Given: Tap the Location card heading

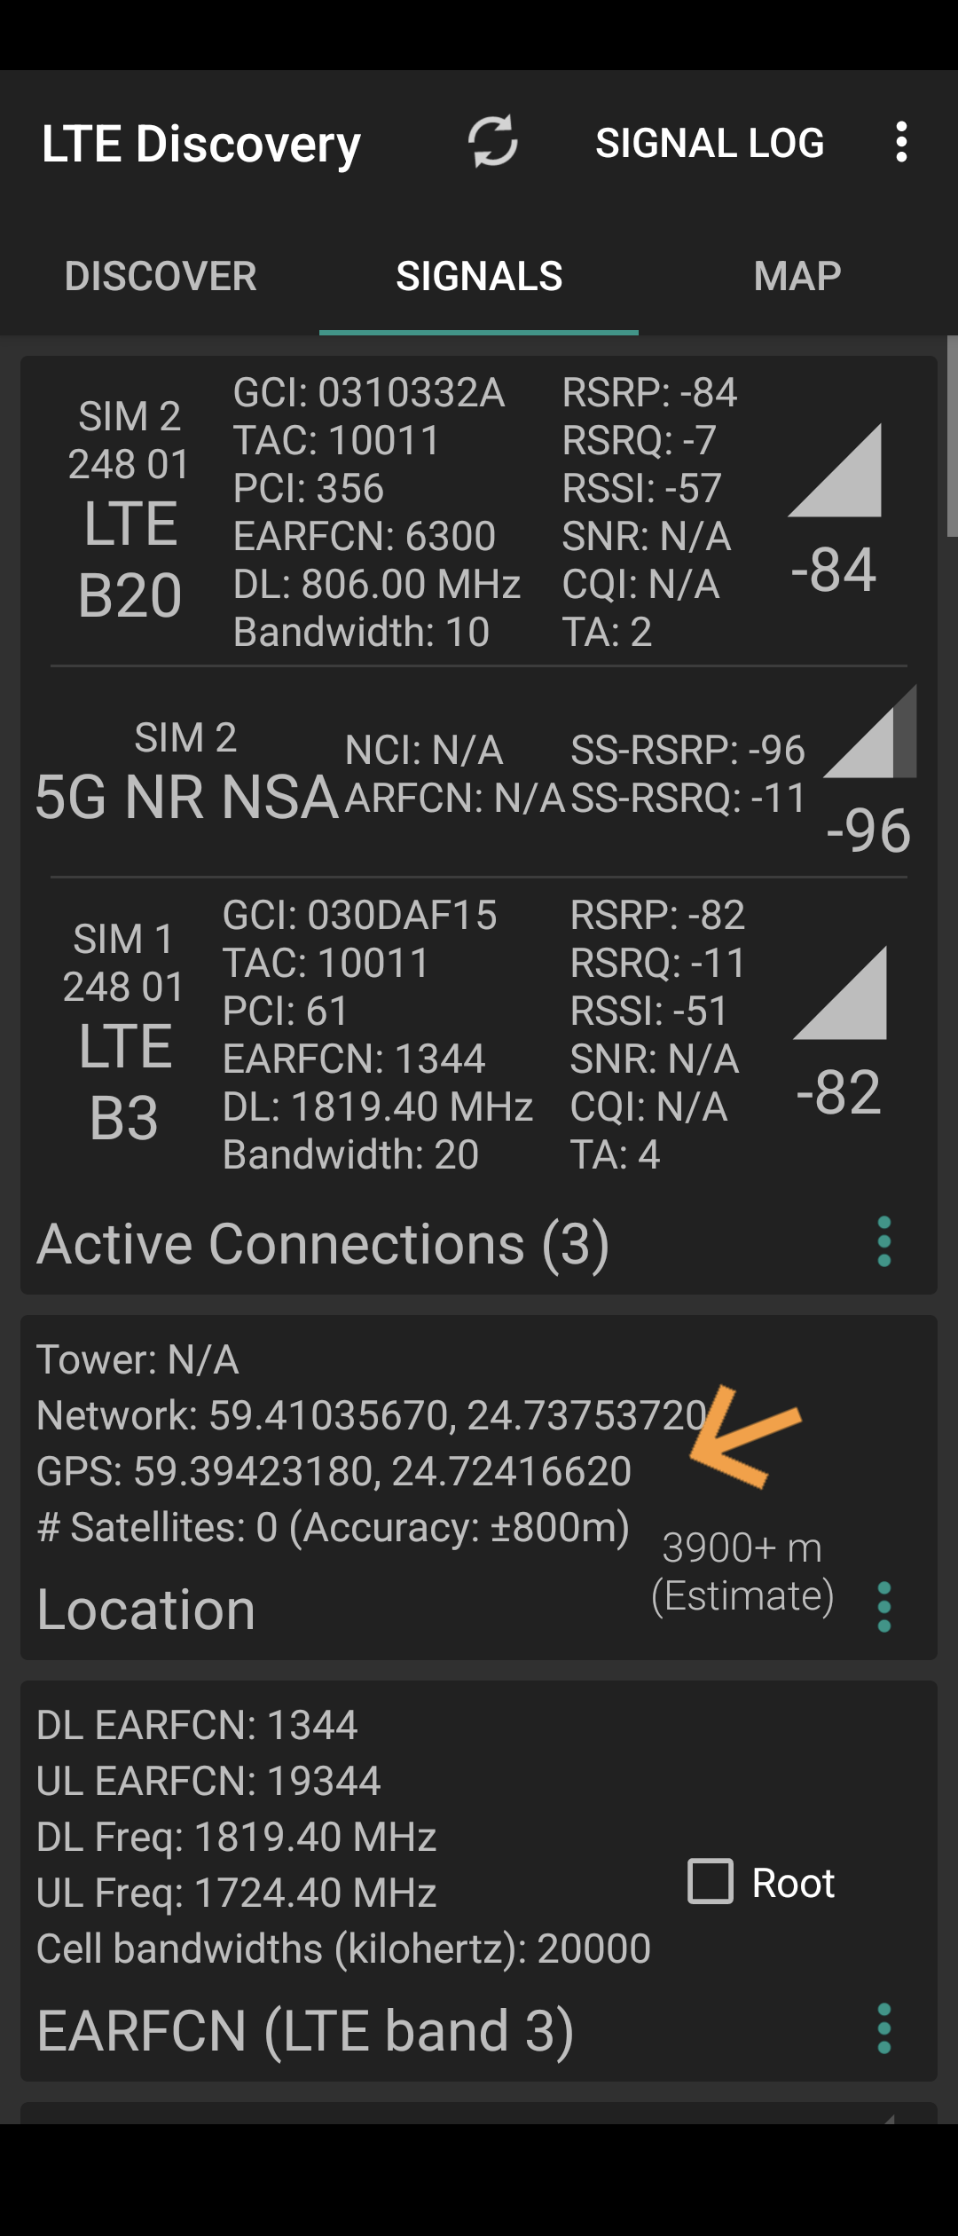Looking at the screenshot, I should [x=146, y=1610].
